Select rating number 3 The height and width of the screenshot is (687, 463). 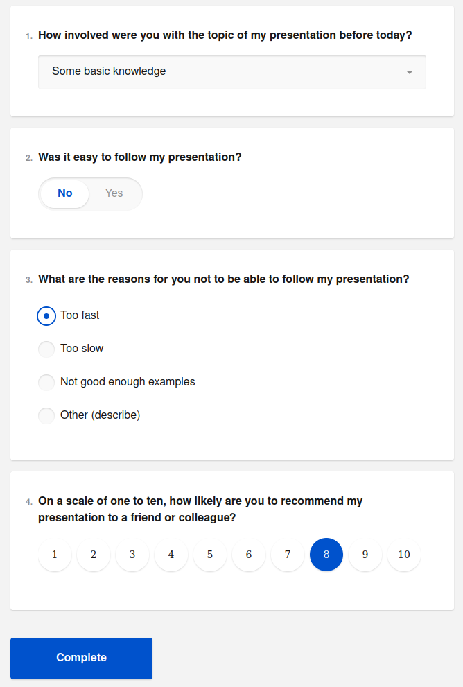(132, 555)
